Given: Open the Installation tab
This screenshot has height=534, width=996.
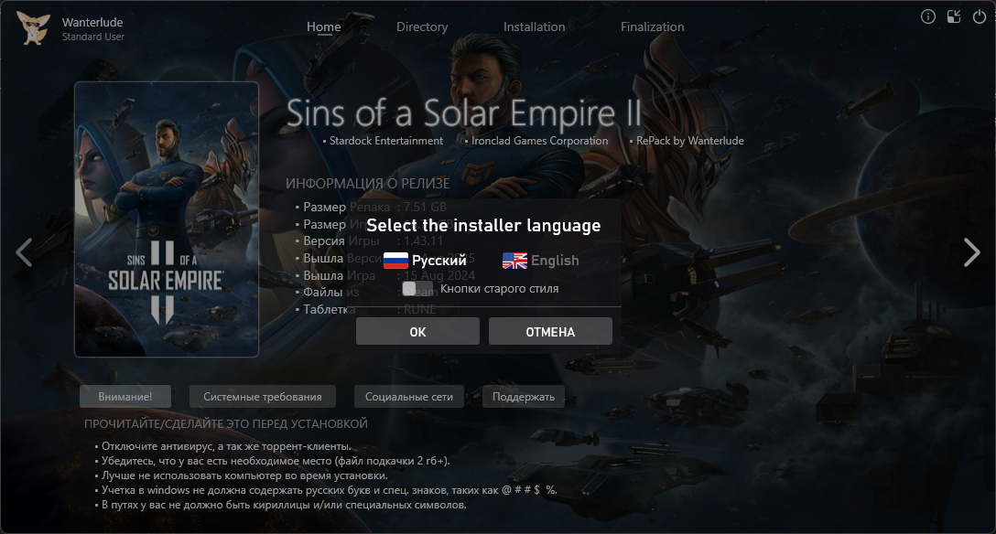Looking at the screenshot, I should 535,27.
